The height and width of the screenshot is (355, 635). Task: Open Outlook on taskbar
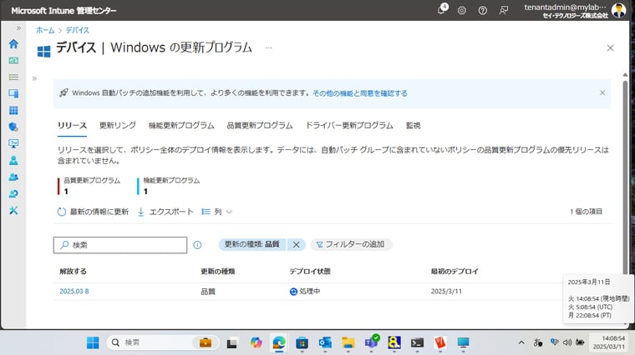tap(325, 342)
